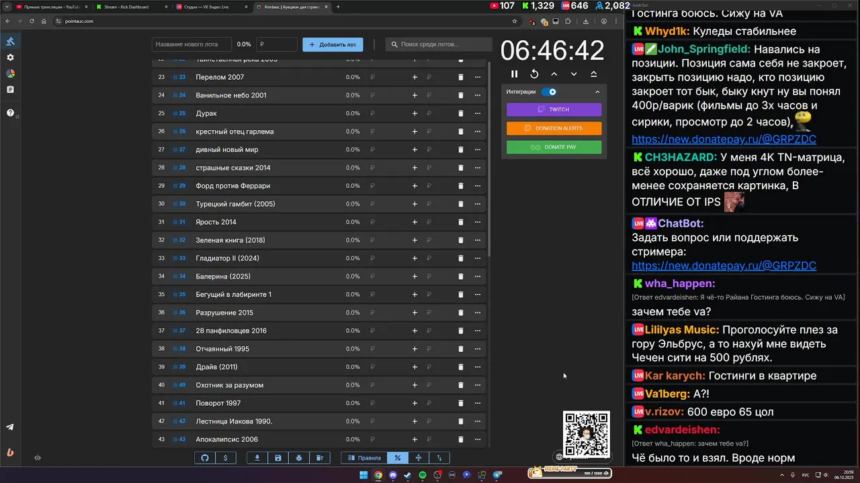This screenshot has width=860, height=483.
Task: Add amount to Балерина (2025) with plus
Action: [x=415, y=276]
